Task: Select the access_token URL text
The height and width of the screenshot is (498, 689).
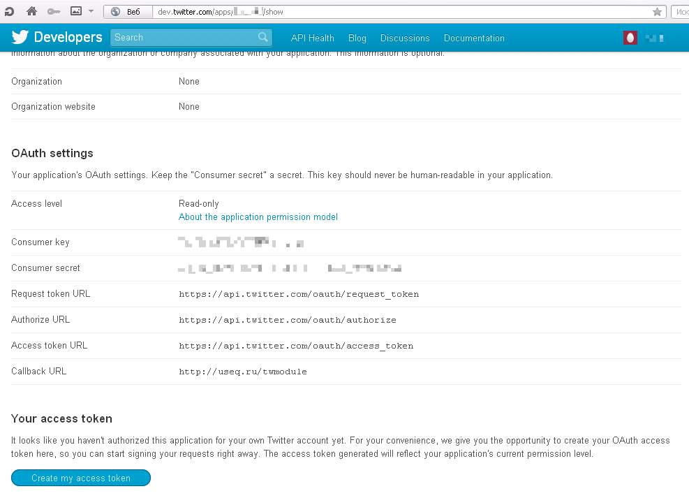Action: coord(296,346)
